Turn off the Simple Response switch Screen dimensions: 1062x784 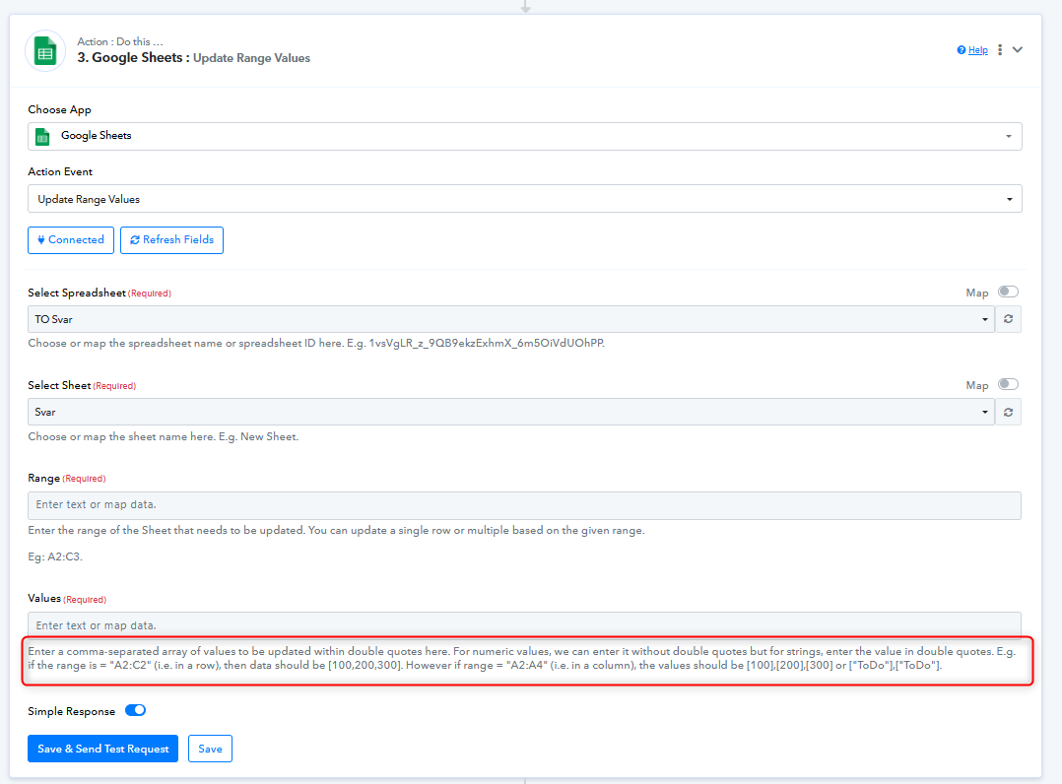tap(135, 710)
